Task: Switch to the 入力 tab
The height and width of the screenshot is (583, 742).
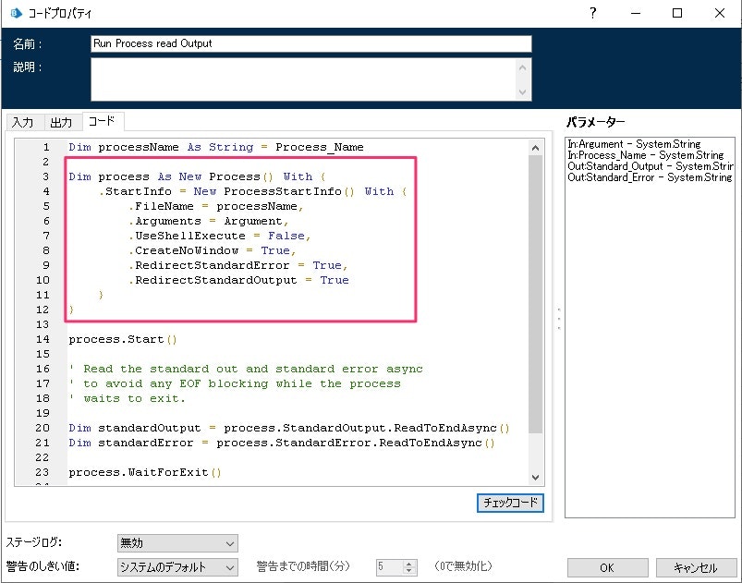Action: point(25,121)
